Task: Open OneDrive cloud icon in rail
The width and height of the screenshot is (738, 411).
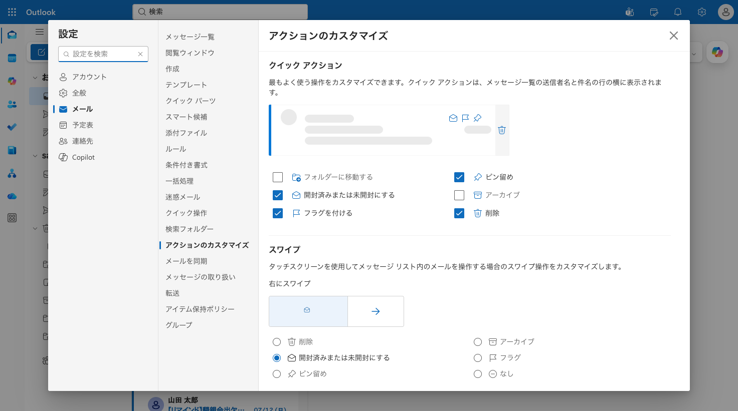Action: coord(12,196)
